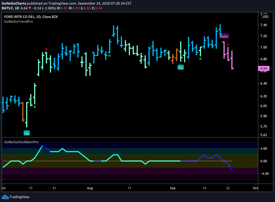Screen dimensions: 275x202
Task: Click the Go label near Sep
Action: tap(181, 67)
